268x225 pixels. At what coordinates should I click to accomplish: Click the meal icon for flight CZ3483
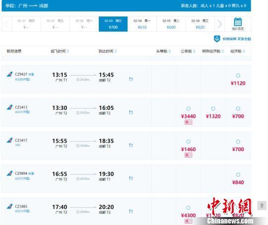pyautogui.click(x=131, y=211)
